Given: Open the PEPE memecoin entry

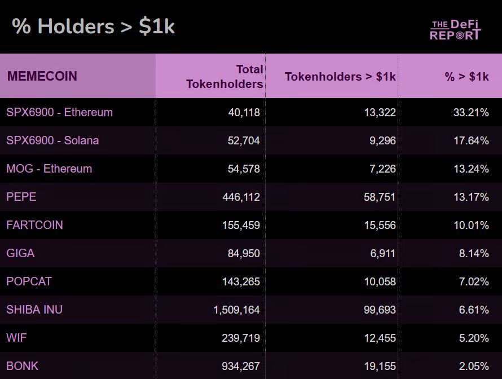Looking at the screenshot, I should pos(21,197).
